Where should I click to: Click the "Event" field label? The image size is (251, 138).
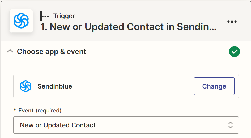pos(26,111)
